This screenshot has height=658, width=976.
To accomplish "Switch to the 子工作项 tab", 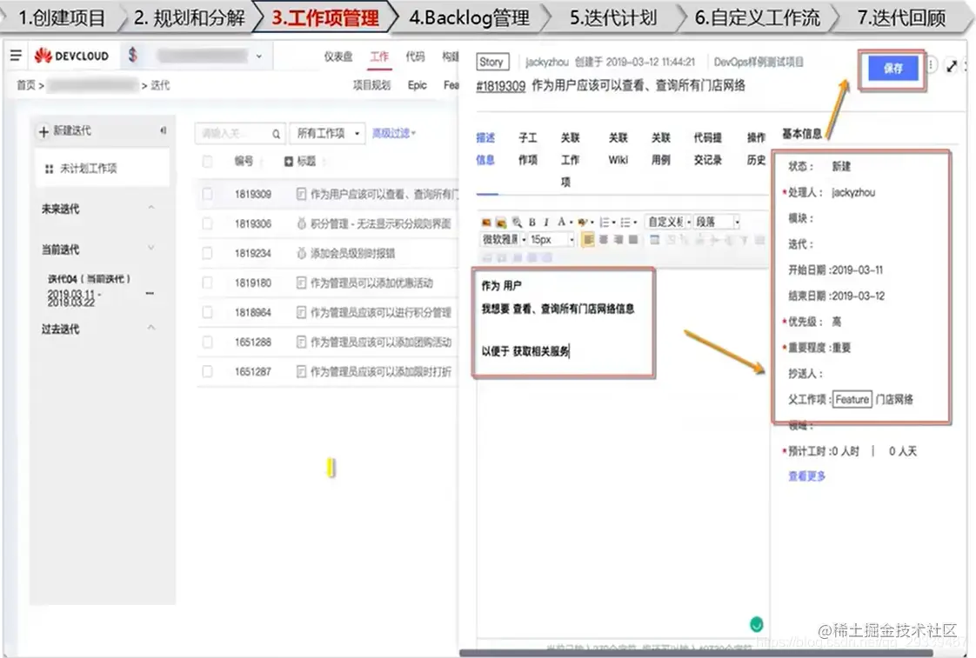I will pyautogui.click(x=528, y=150).
